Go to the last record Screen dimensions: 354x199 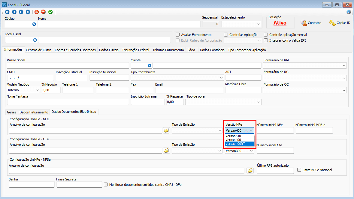coord(28,12)
